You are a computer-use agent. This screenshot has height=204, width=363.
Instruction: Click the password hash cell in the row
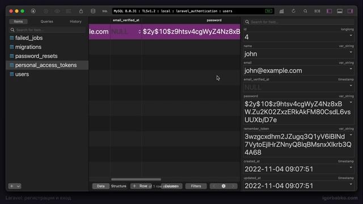pos(191,32)
